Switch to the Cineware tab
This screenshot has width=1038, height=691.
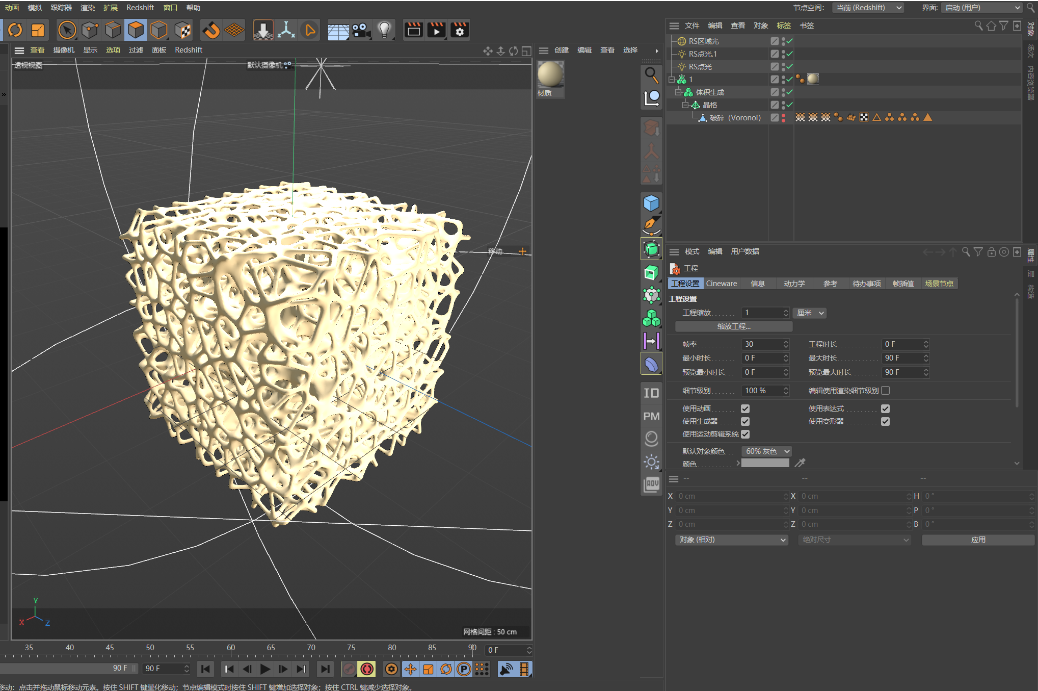721,284
